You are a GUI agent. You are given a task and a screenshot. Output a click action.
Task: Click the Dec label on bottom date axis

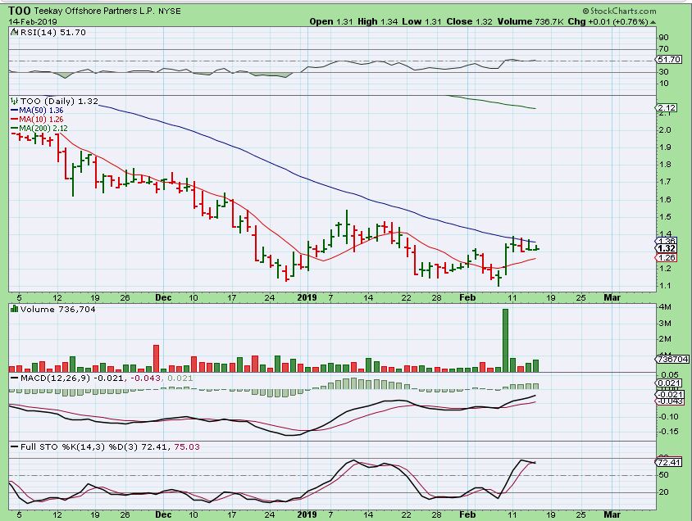[x=163, y=514]
